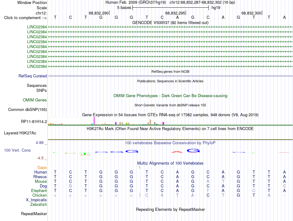Click the Layered H3K27Ac track label
Screen dimensions: 293x221
pos(20,133)
